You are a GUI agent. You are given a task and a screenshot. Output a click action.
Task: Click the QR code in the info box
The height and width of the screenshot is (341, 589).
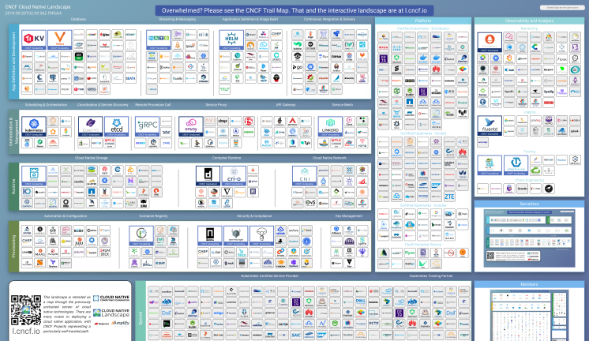[26, 310]
